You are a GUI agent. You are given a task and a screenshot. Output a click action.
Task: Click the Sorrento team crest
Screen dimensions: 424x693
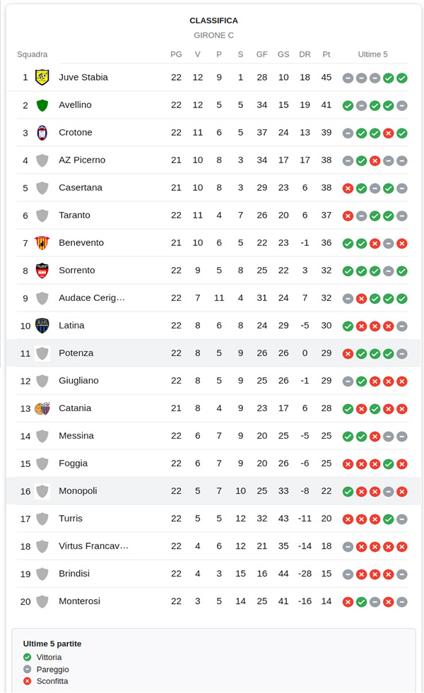tap(42, 271)
